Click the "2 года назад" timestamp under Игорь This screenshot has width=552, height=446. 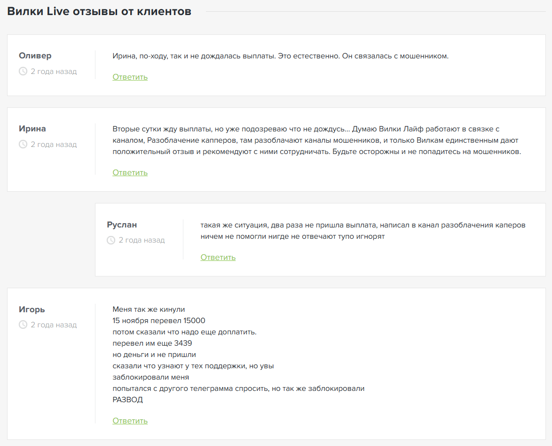[54, 325]
